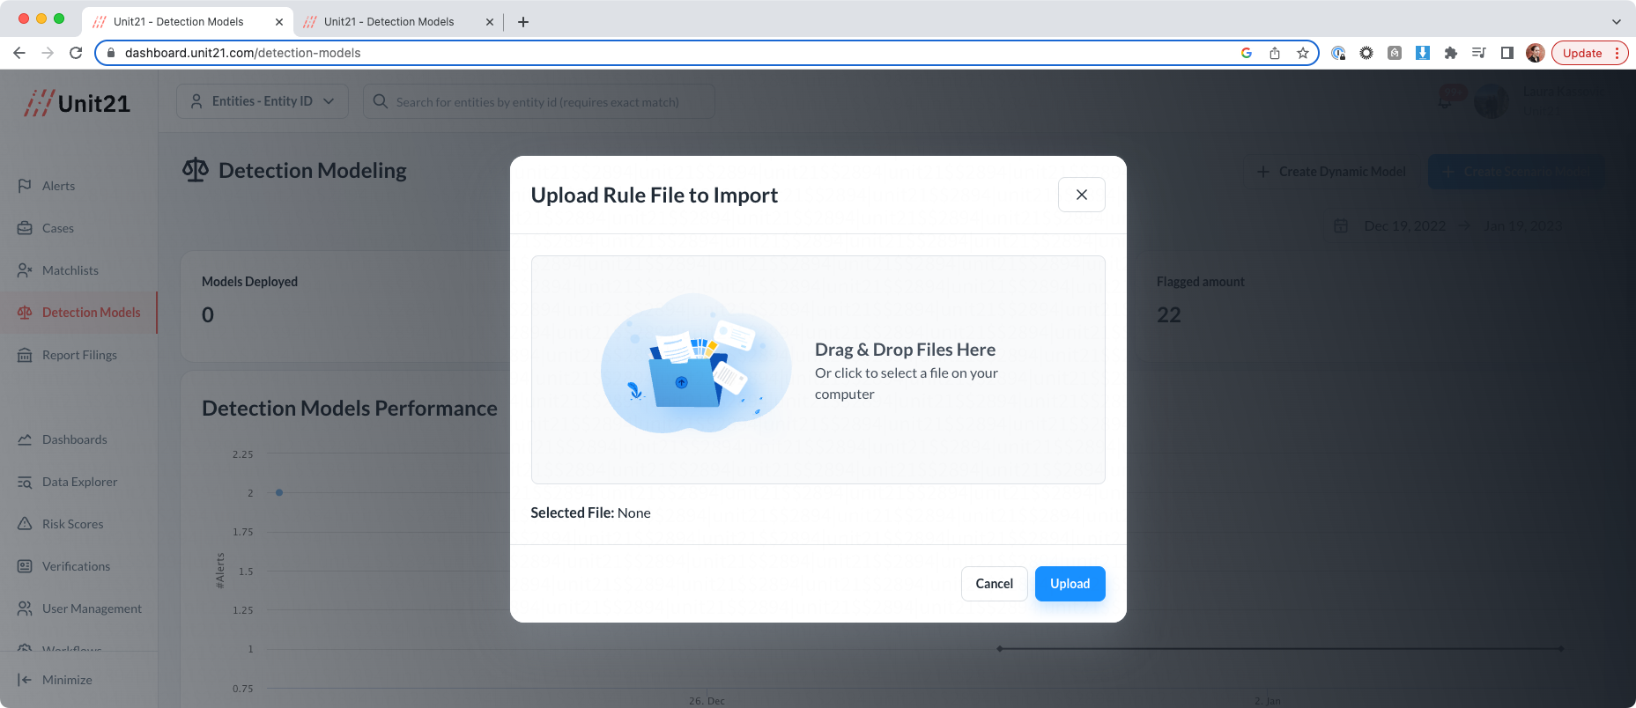
Task: Click the Chrome Update button
Action: (1589, 53)
